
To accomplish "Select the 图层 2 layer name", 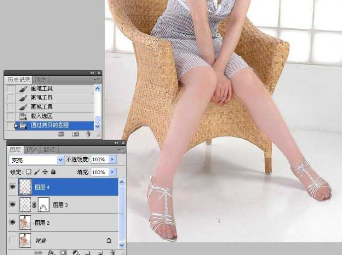I will click(42, 223).
